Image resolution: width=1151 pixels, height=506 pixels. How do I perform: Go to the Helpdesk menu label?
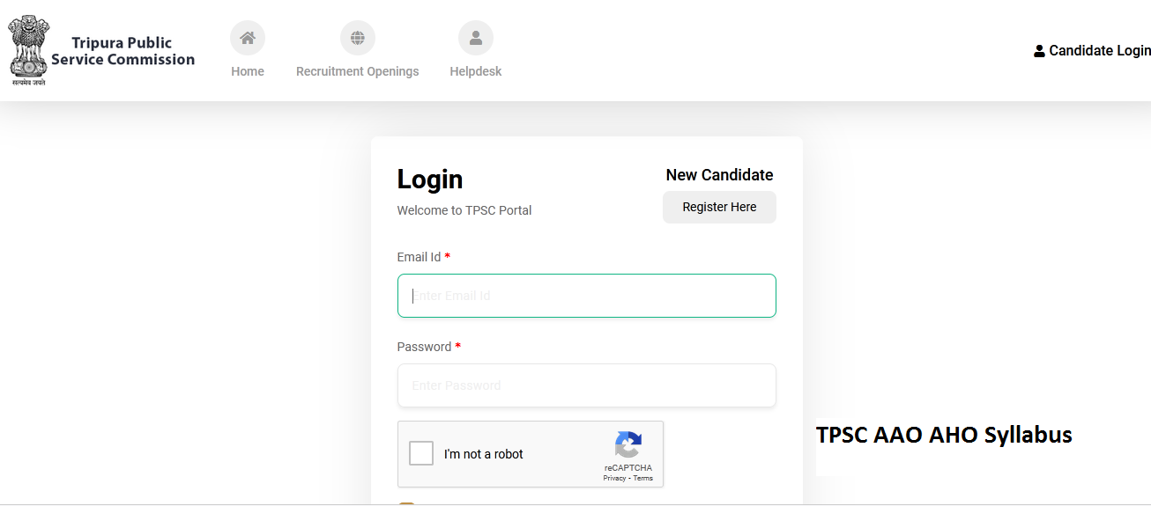click(476, 71)
